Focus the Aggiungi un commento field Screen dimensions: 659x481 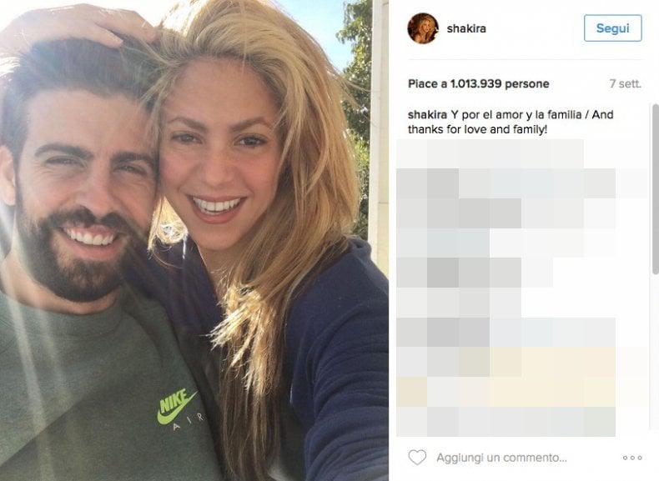point(501,458)
